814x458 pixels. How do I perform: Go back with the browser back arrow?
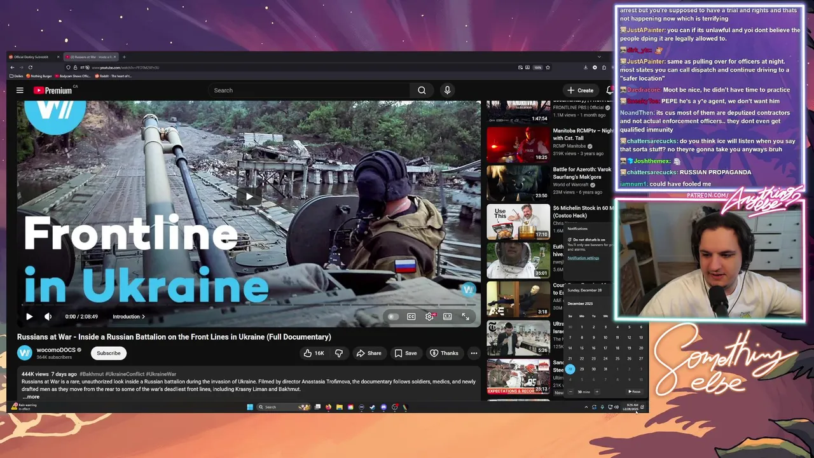pyautogui.click(x=11, y=67)
